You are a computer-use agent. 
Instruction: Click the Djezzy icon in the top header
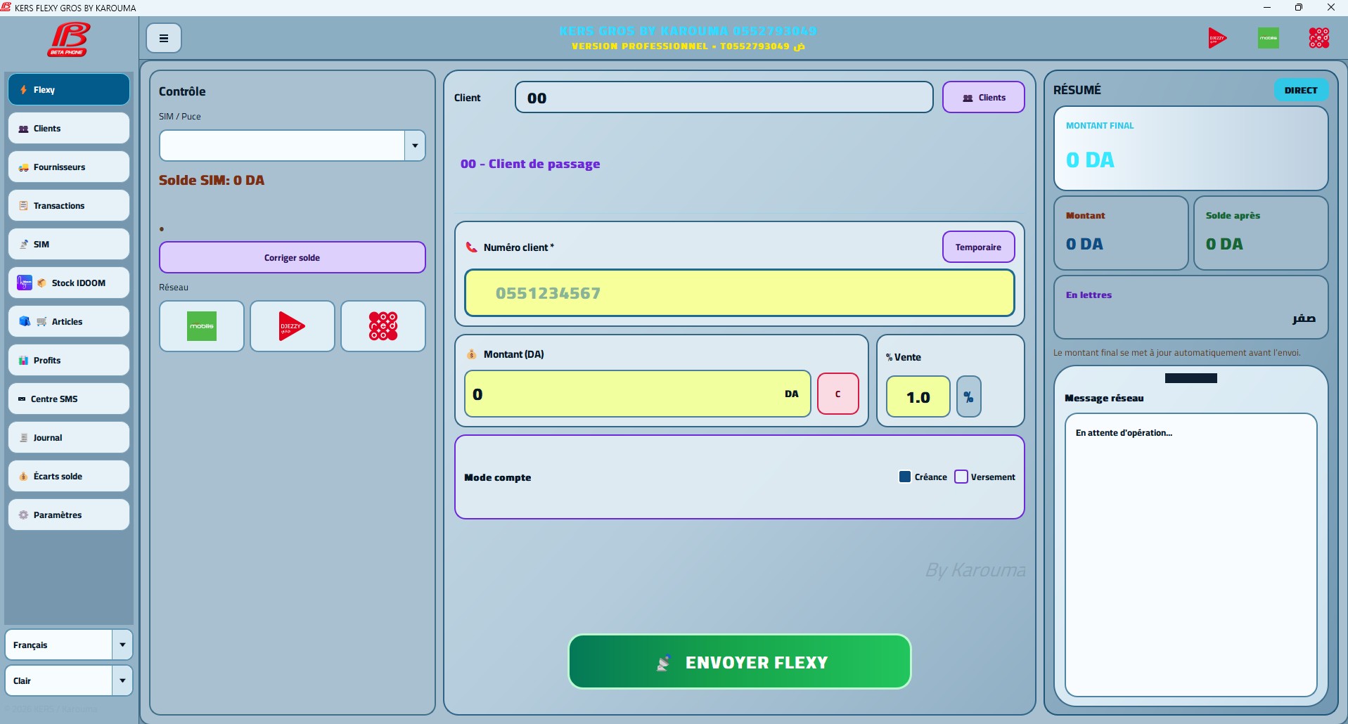1217,38
